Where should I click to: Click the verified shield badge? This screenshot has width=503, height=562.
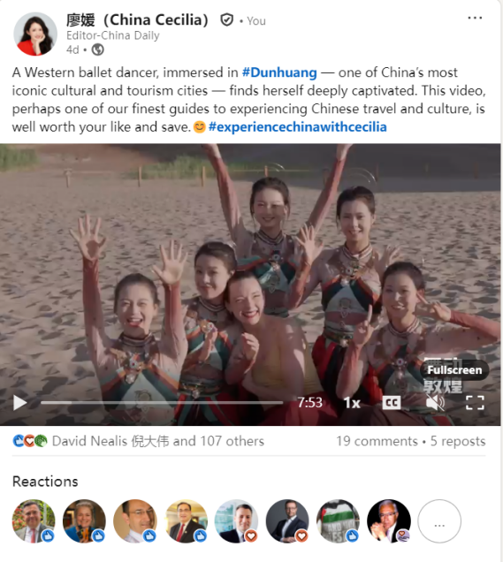[226, 20]
